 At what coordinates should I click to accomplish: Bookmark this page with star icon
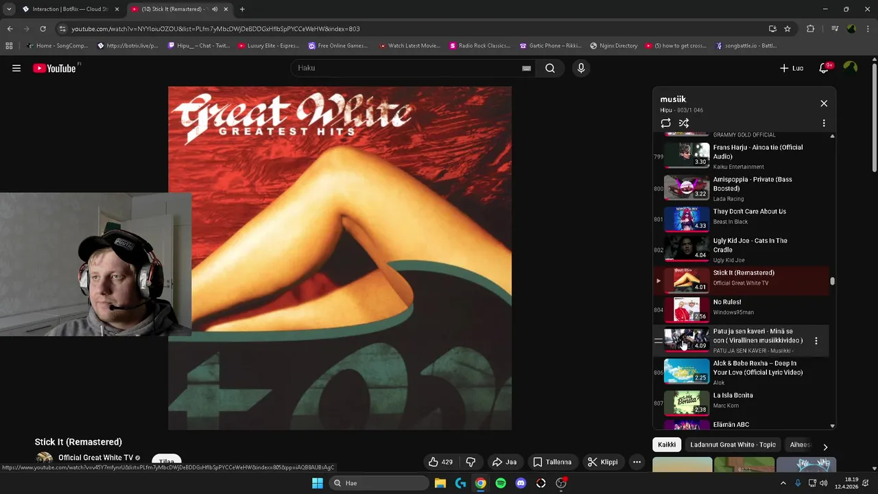coord(787,29)
